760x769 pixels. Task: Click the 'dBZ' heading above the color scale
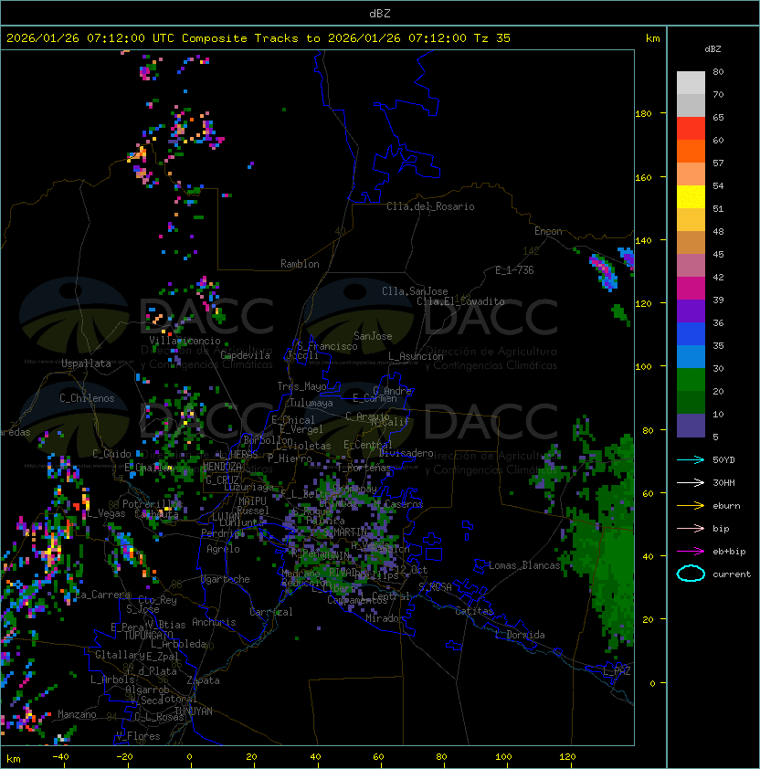pyautogui.click(x=712, y=49)
